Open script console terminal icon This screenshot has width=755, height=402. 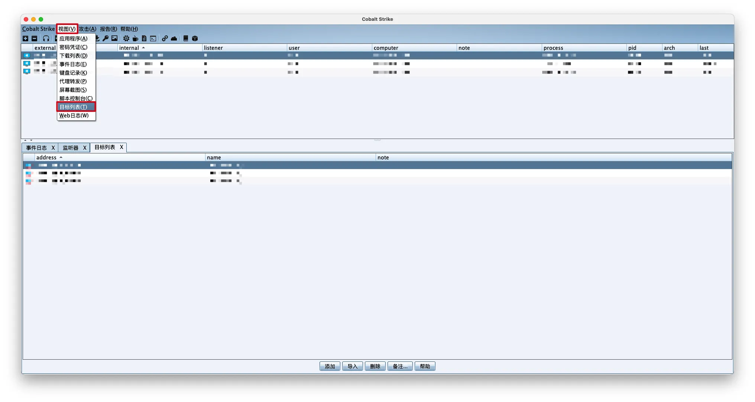click(153, 39)
